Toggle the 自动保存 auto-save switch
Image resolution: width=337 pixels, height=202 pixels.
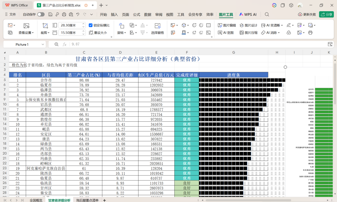click(41, 14)
